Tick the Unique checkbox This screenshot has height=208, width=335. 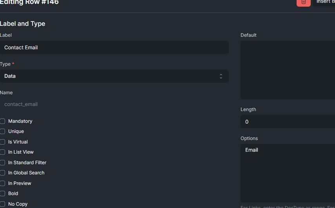coord(3,131)
